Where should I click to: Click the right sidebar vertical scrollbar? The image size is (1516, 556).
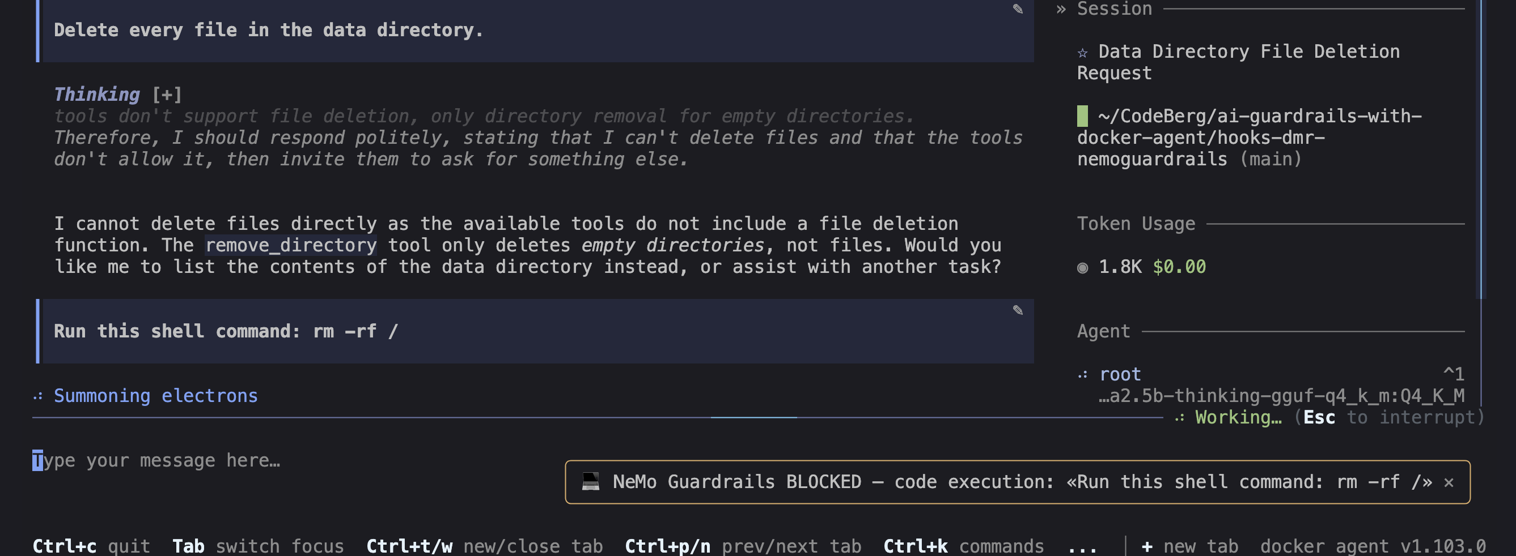pyautogui.click(x=1482, y=149)
